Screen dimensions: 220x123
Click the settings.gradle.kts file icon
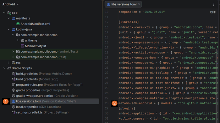click(14, 112)
